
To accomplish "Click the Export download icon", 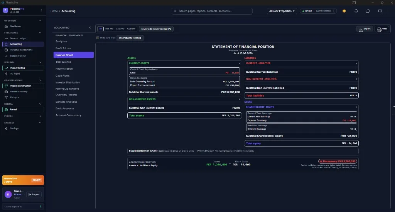I will pos(361,30).
